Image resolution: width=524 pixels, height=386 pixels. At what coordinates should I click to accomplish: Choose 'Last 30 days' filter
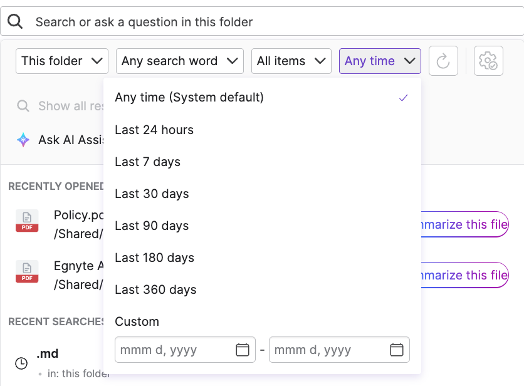[x=263, y=194]
